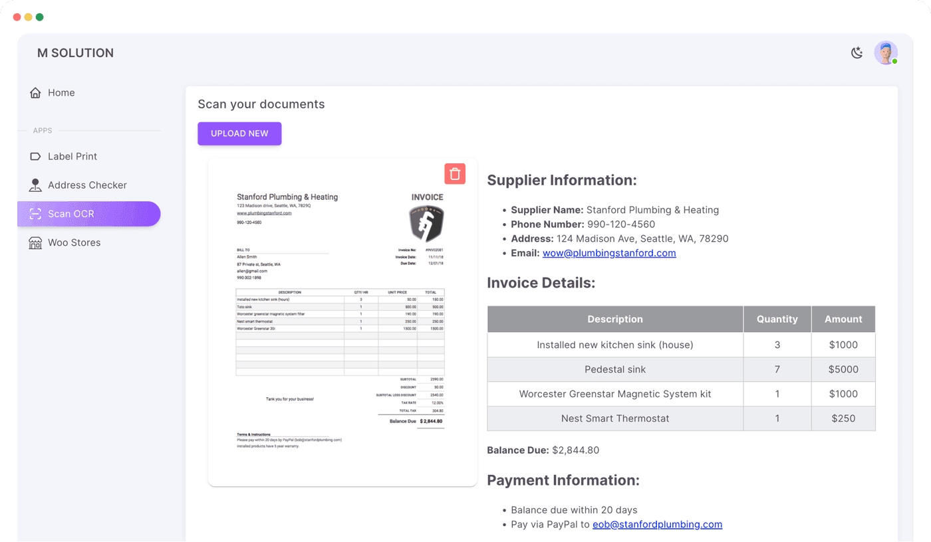Click the Supplier Information heading
Screen dimensions: 931x542
tap(562, 181)
